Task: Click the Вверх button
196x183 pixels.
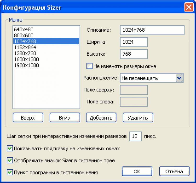Action: pyautogui.click(x=28, y=117)
